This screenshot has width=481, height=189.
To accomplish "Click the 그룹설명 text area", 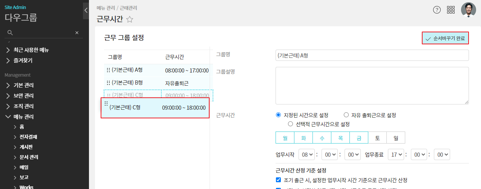I will 372,86.
